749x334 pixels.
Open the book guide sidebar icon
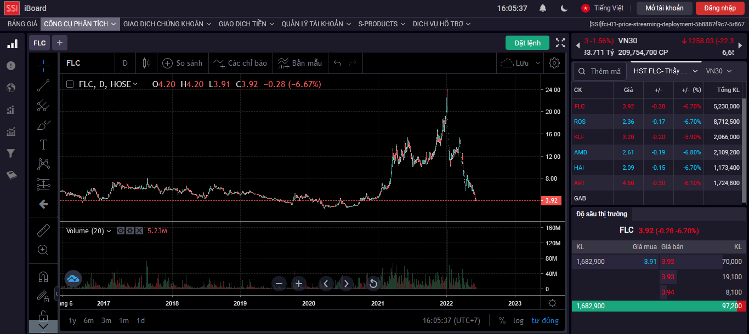[11, 175]
